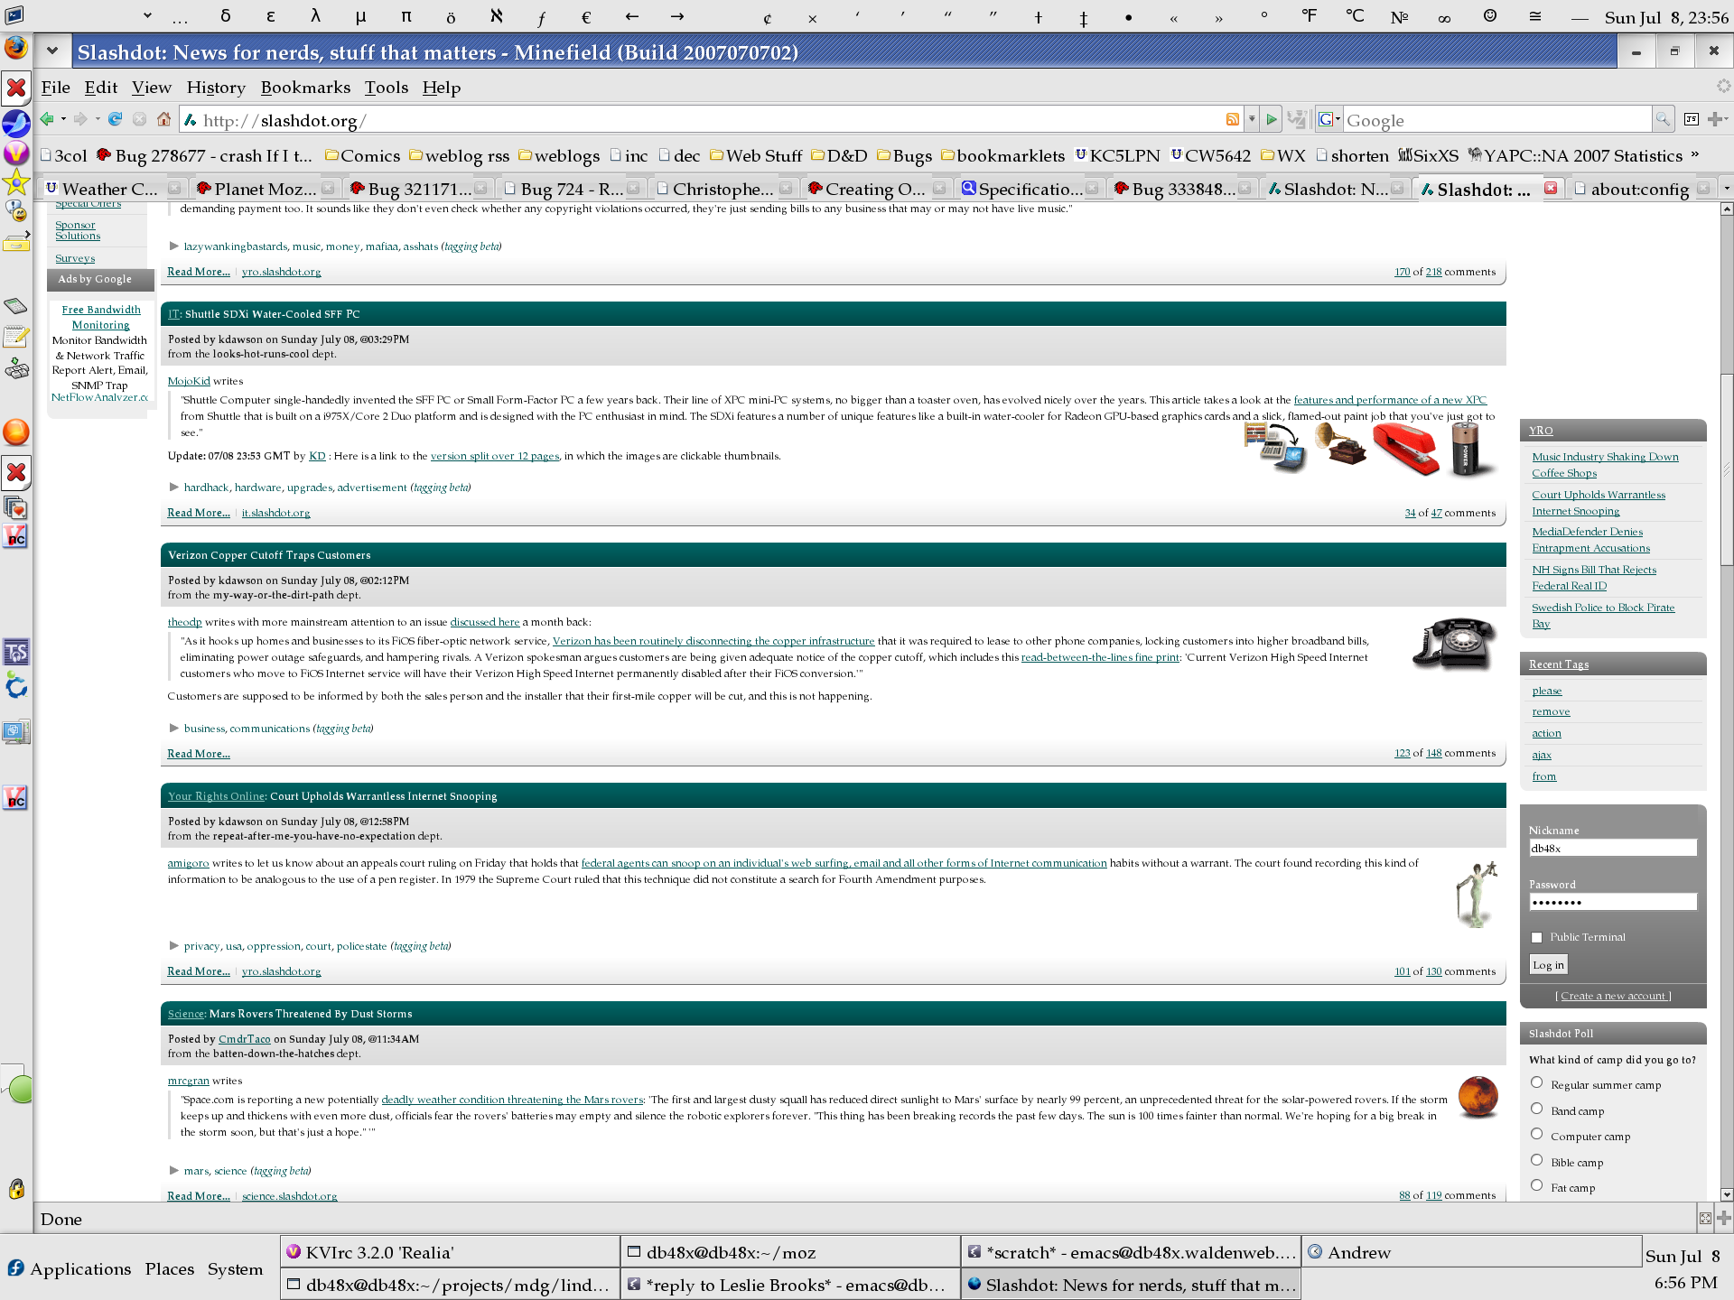Open the Applications menu in the panel

[69, 1268]
